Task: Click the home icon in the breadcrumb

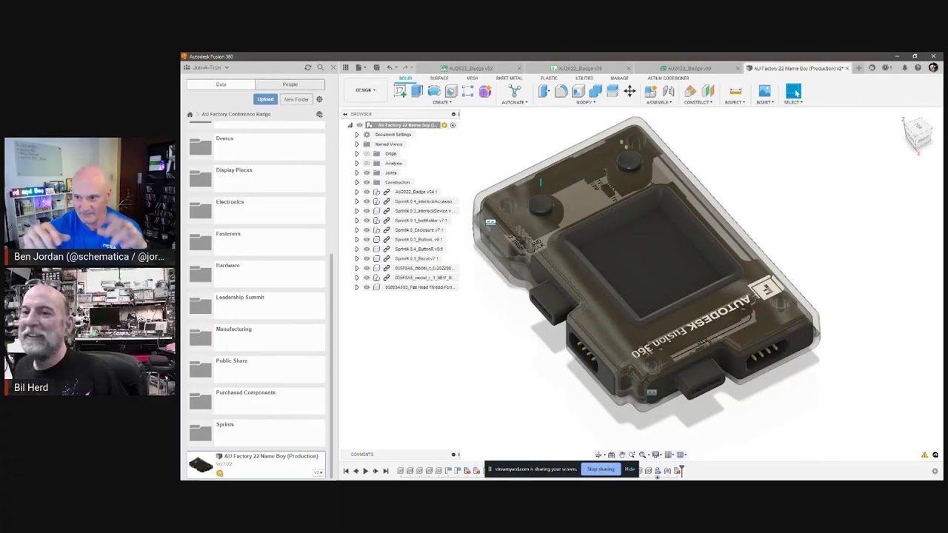Action: (x=190, y=114)
